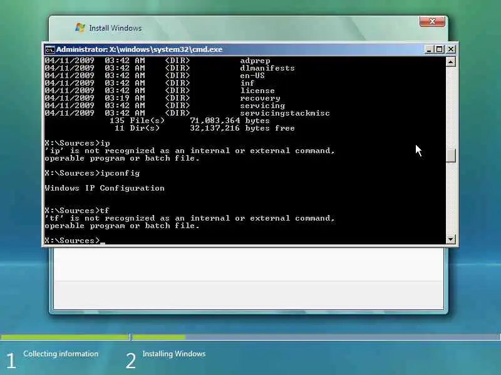The height and width of the screenshot is (375, 501).
Task: Click the <DIR> marker on the adprep row
Action: pyautogui.click(x=177, y=61)
